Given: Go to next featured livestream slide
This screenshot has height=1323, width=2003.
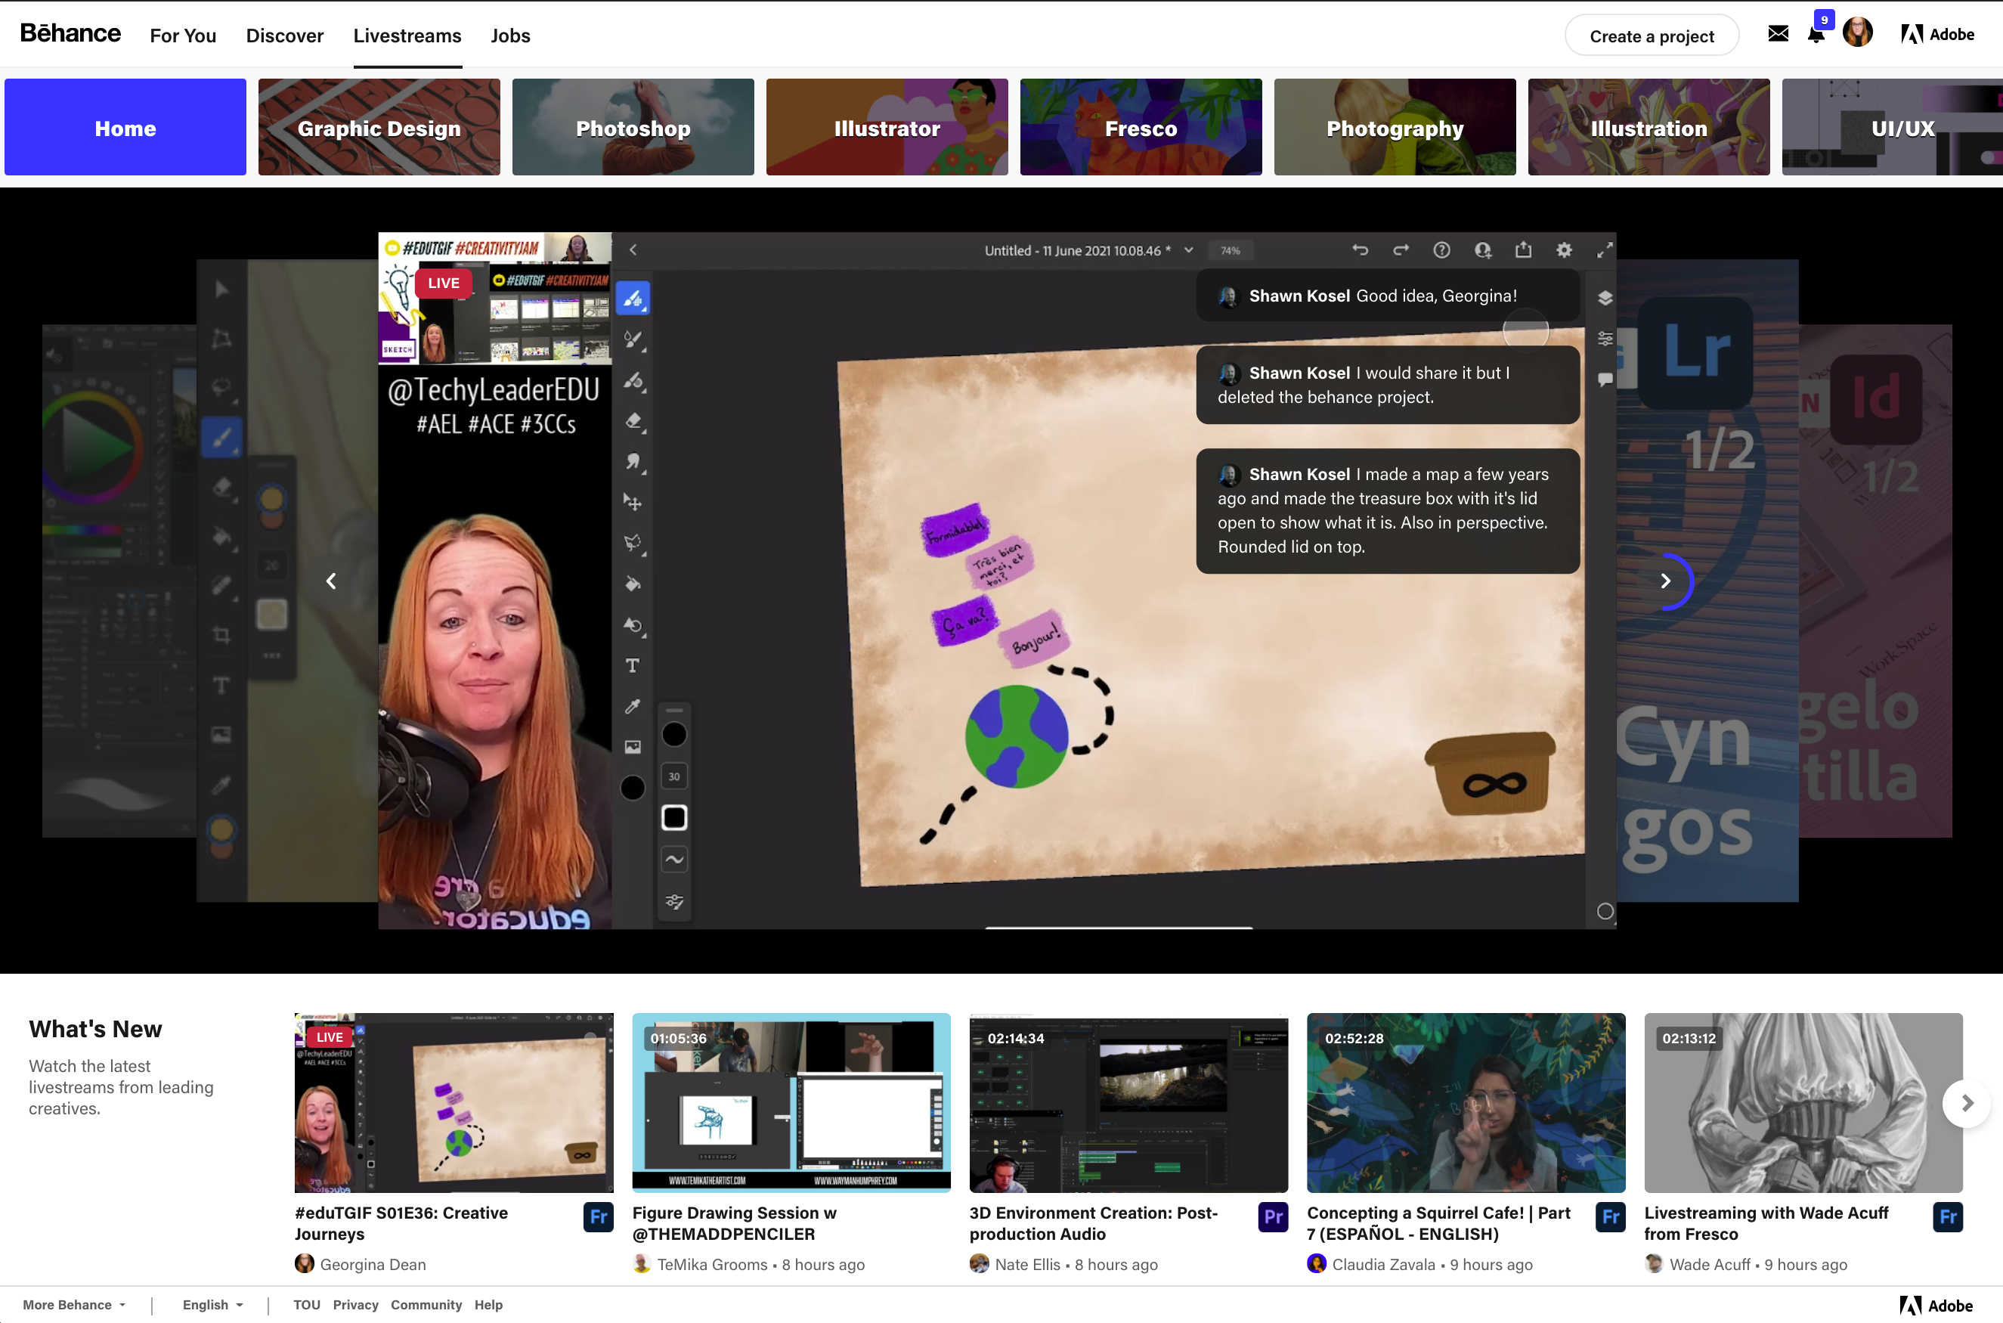Looking at the screenshot, I should (1665, 581).
